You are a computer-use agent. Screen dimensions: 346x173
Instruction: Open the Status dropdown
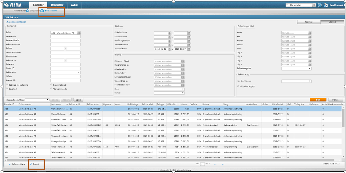click(169, 93)
